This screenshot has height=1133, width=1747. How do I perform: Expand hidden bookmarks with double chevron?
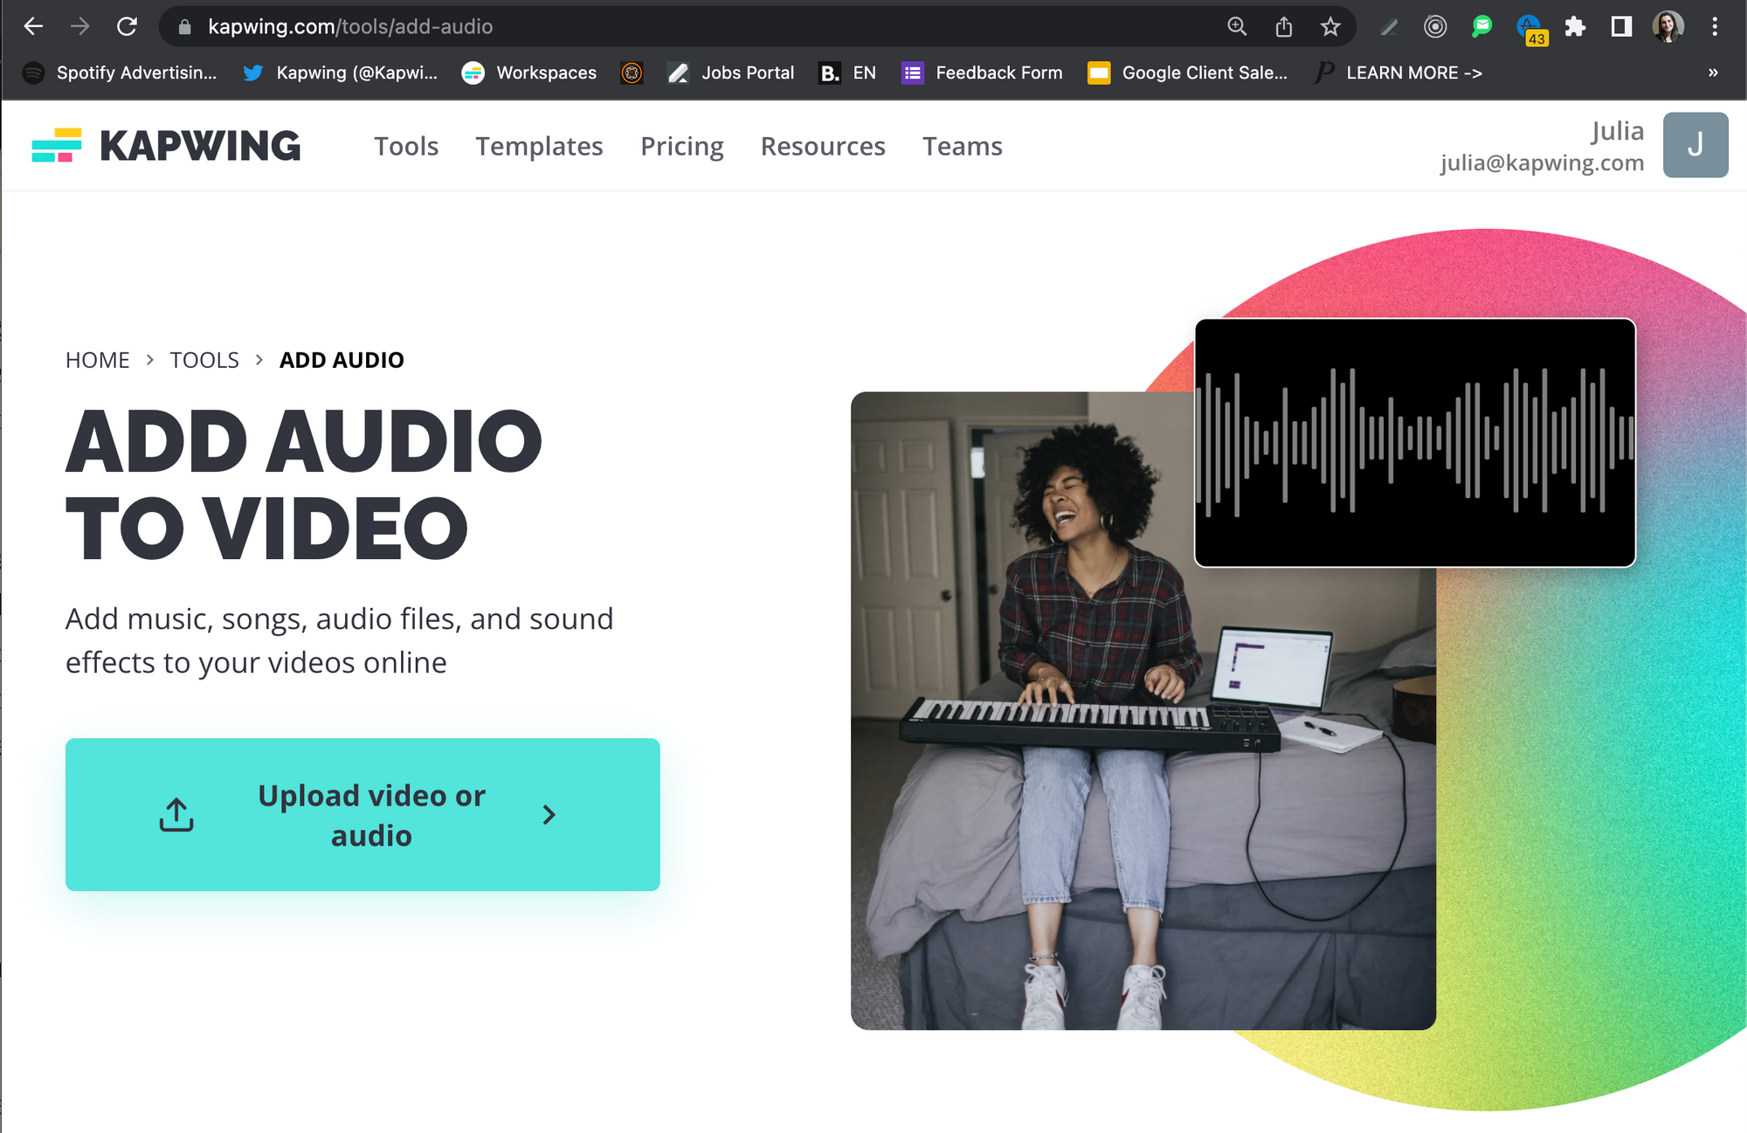click(x=1713, y=73)
